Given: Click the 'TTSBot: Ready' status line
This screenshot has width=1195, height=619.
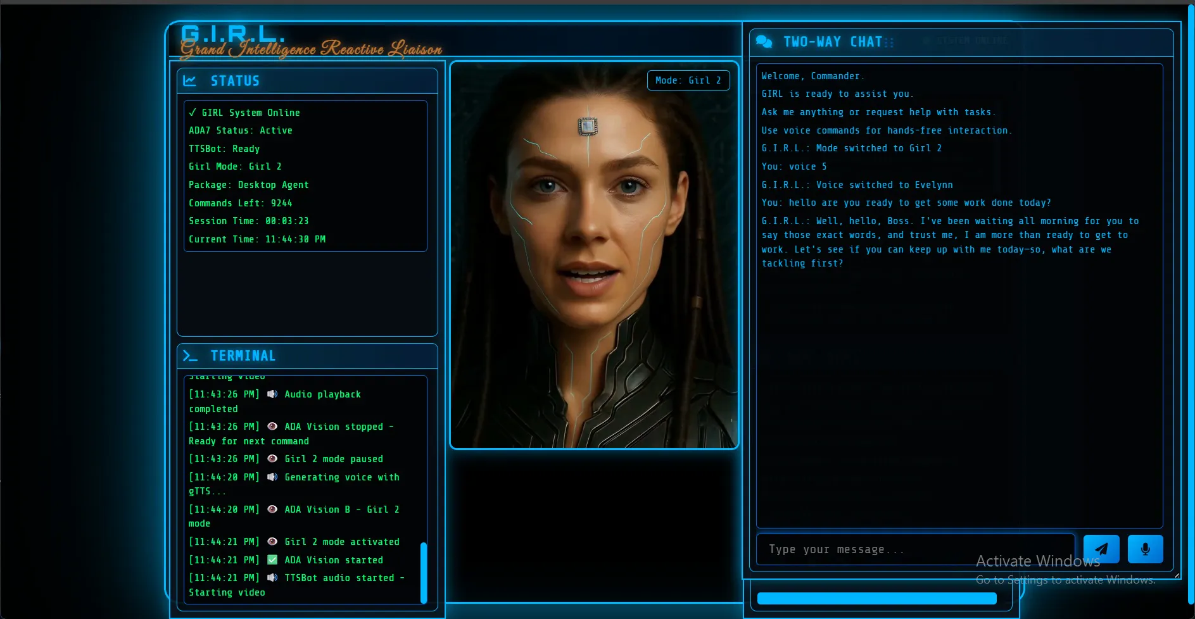Looking at the screenshot, I should [224, 149].
